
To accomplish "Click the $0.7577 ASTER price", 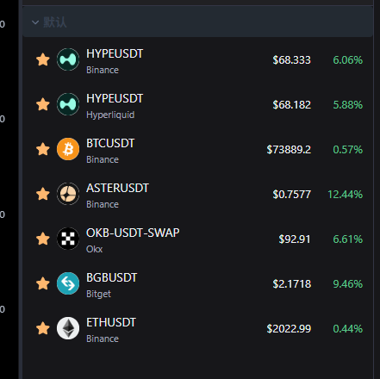I will click(x=291, y=195).
